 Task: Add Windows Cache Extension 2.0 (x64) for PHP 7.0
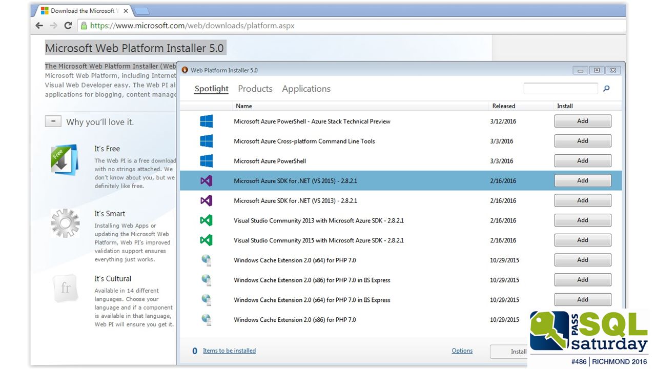pos(583,260)
